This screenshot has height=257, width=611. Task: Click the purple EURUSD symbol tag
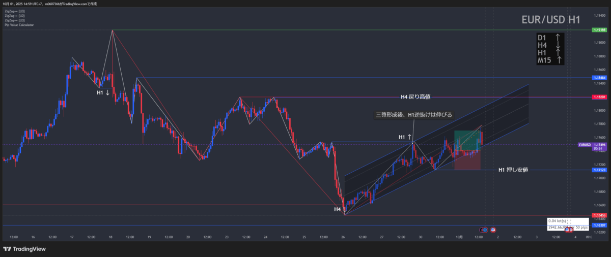[x=585, y=145]
